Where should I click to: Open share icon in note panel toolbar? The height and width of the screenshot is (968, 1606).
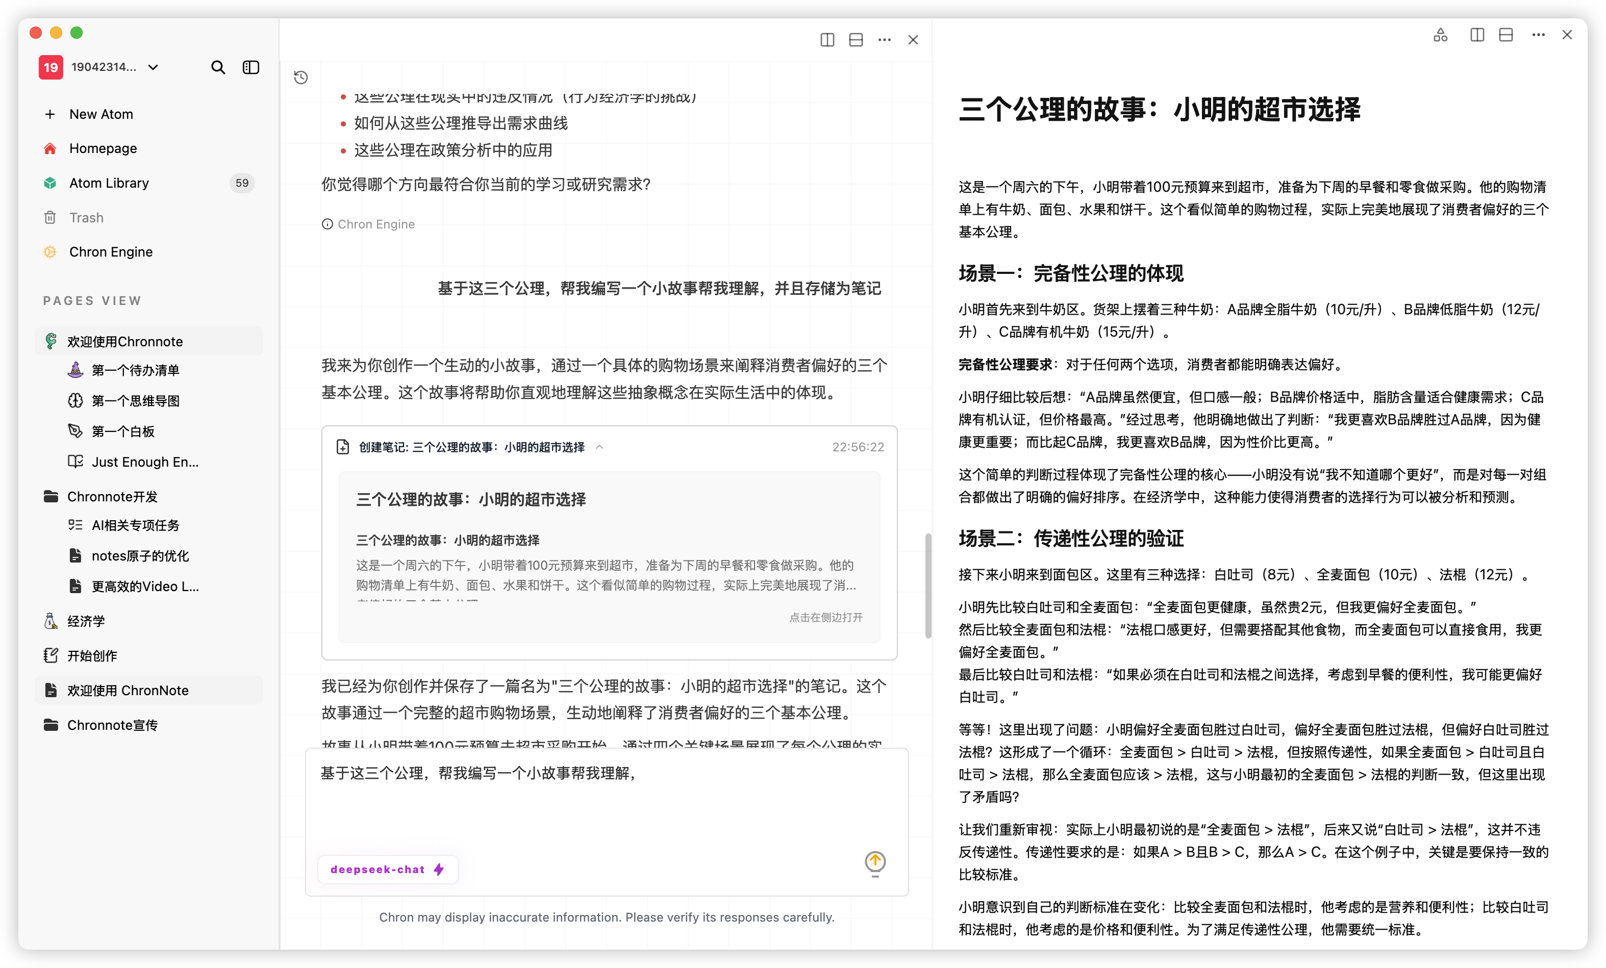[1440, 35]
